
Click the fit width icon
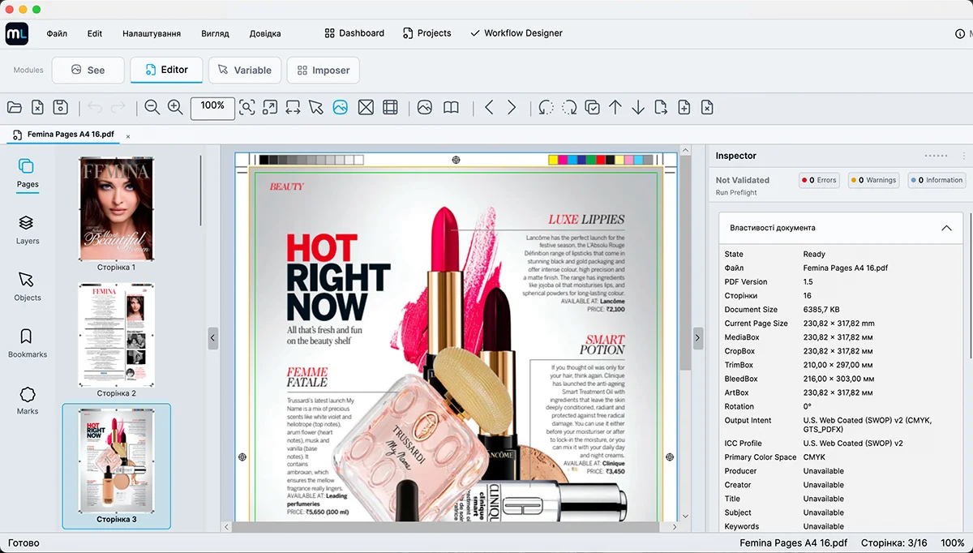click(x=293, y=107)
